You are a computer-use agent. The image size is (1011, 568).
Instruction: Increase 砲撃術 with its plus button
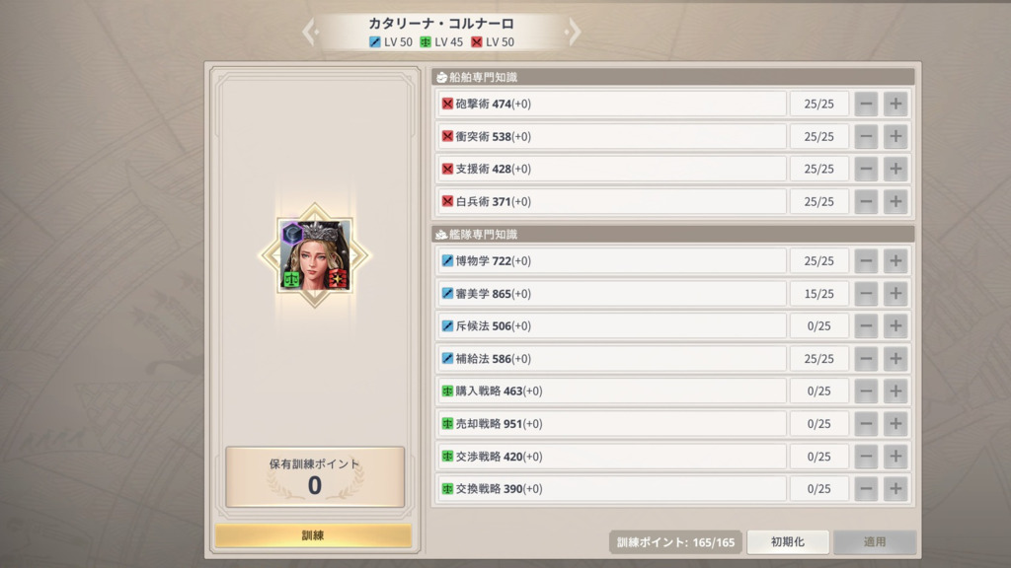pyautogui.click(x=895, y=104)
